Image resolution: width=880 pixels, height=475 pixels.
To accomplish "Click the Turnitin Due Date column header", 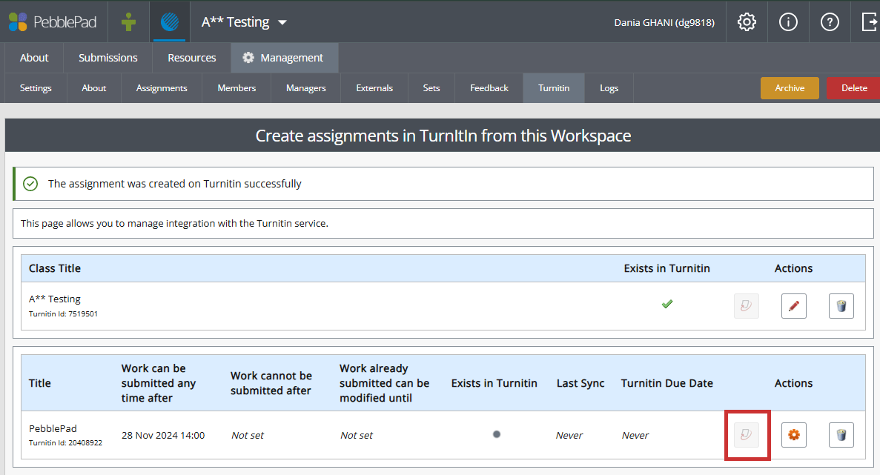I will click(x=666, y=383).
